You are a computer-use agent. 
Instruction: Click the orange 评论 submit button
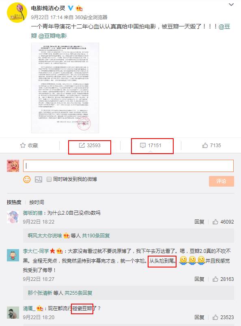[x=222, y=181]
